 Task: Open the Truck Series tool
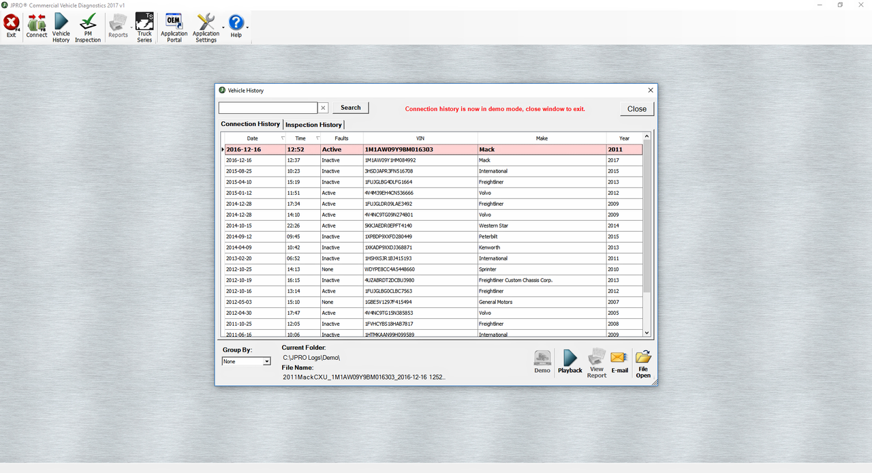(x=144, y=28)
